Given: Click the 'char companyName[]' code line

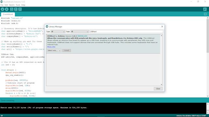Looking at the screenshot, I should click(x=19, y=36).
